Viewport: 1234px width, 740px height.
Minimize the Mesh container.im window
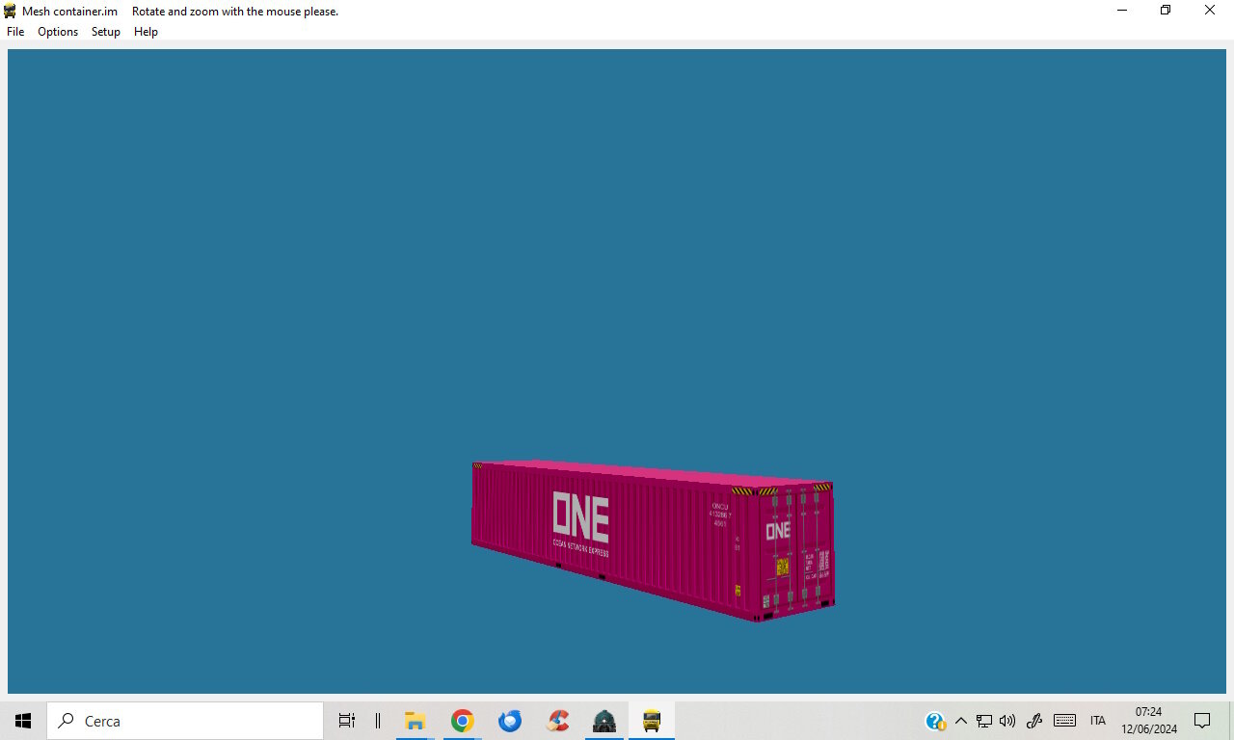coord(1122,11)
